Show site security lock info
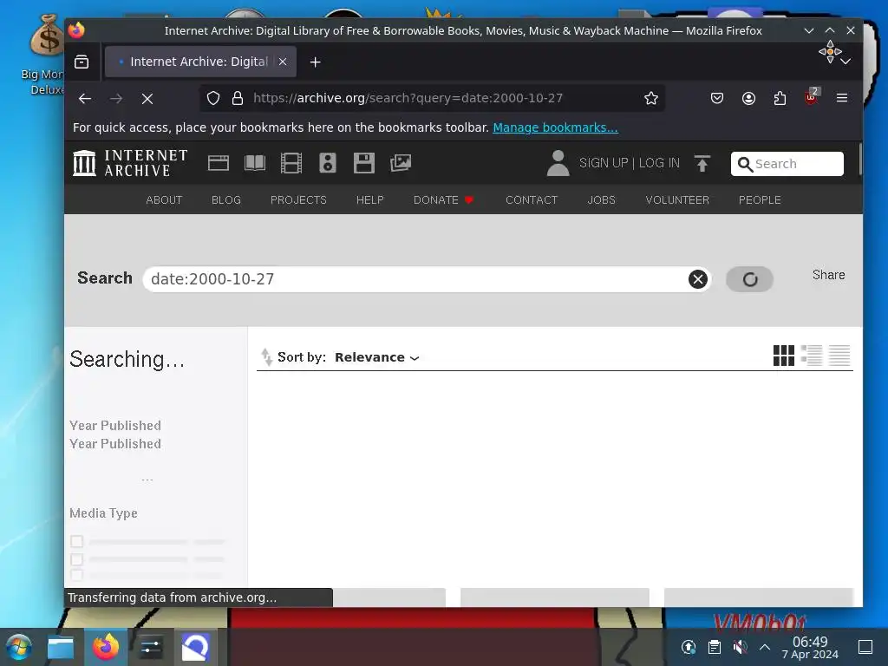888x666 pixels. (x=238, y=99)
